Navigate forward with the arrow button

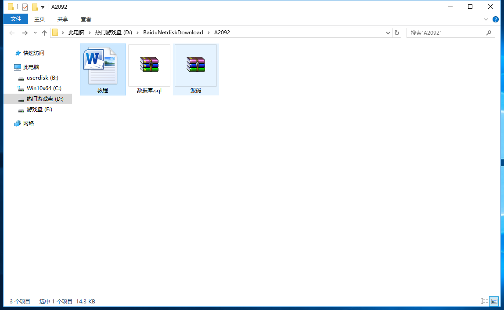point(25,33)
